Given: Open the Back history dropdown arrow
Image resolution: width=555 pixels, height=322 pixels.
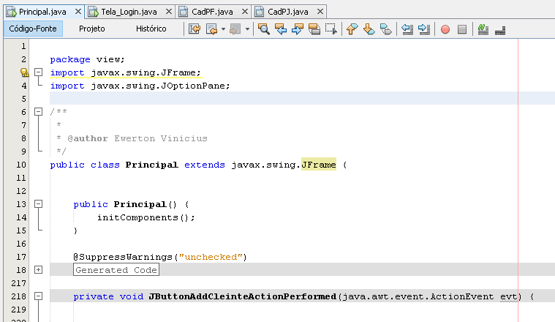Looking at the screenshot, I should [223, 29].
